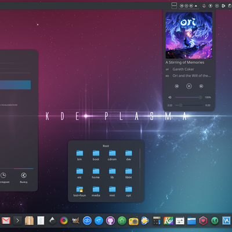Click the clock history icon in left panel
The height and width of the screenshot is (232, 232).
pos(3,175)
